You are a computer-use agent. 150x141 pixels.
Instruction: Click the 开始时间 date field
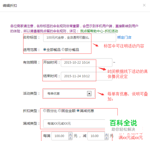87,62
